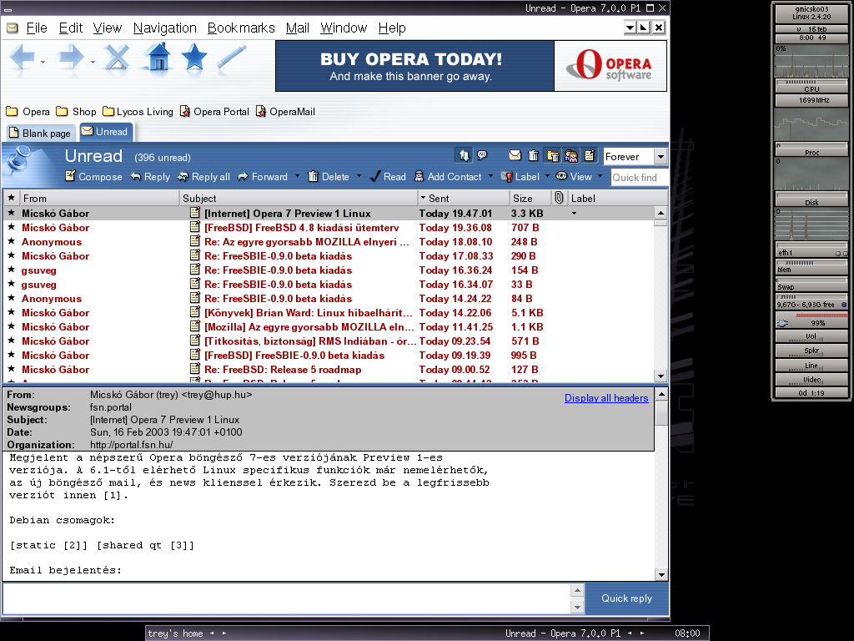Click the pencil wand toolbar icon
The height and width of the screenshot is (641, 854).
[x=231, y=58]
